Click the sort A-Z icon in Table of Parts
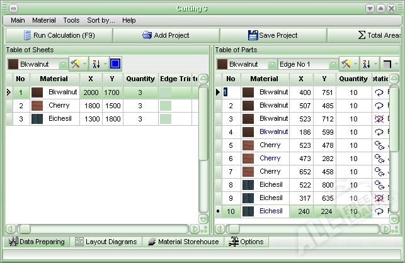The height and width of the screenshot is (263, 405). (x=367, y=64)
